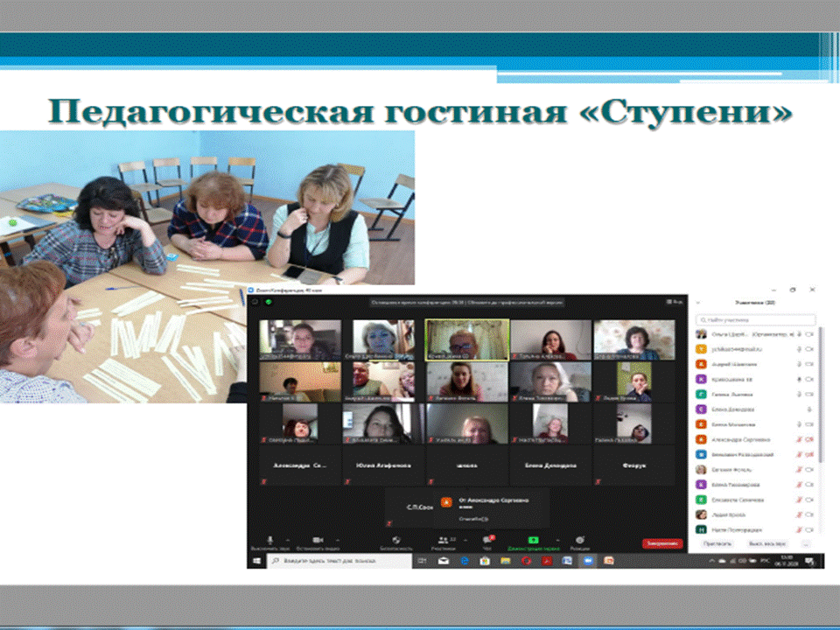
Task: Click the Windows taskbar search box
Action: (x=339, y=561)
